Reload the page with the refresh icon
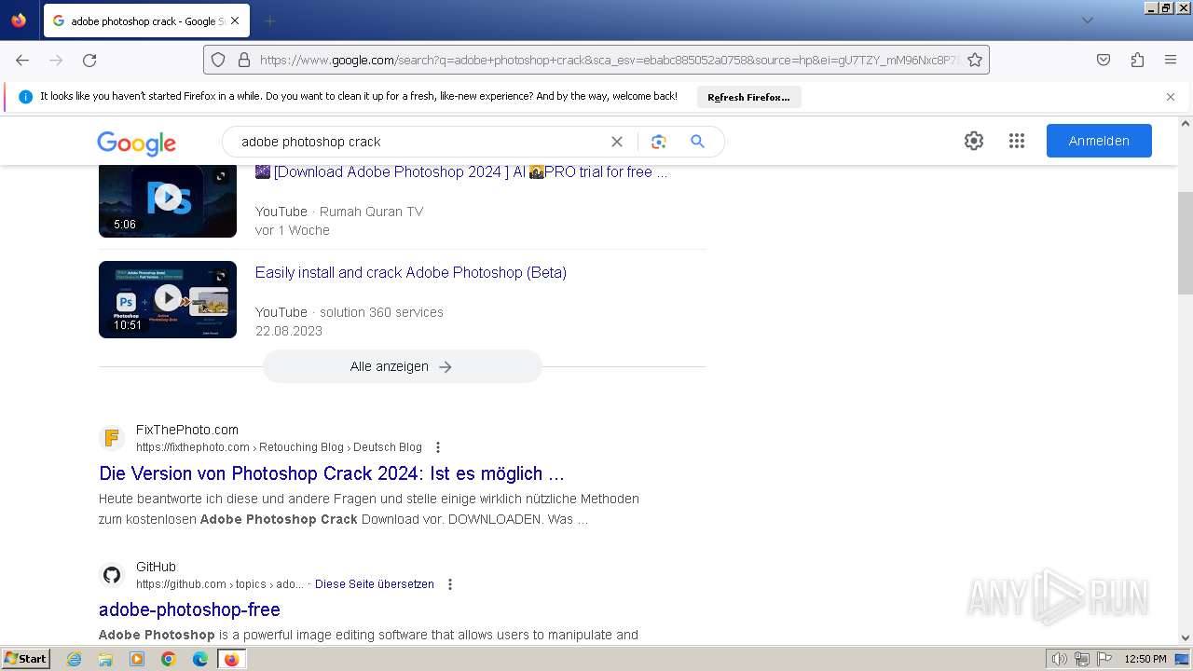 (89, 60)
